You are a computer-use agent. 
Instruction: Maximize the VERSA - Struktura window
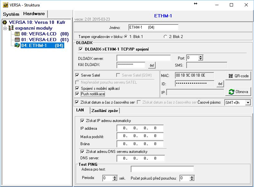coord(231,5)
